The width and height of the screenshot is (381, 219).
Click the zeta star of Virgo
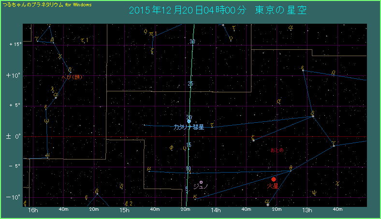(x=253, y=140)
